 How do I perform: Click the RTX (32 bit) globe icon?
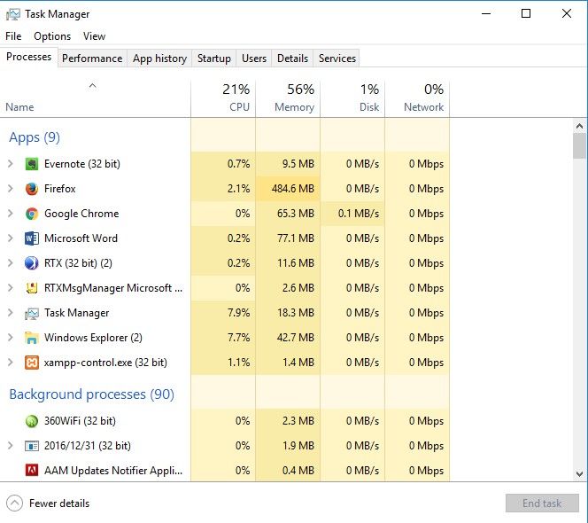tap(32, 263)
